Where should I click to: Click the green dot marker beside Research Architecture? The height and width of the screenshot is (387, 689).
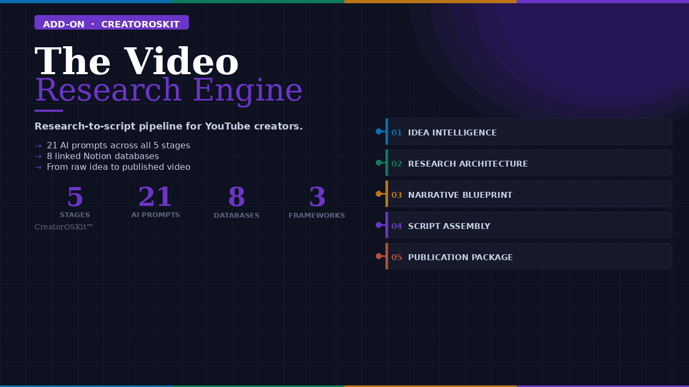(378, 163)
